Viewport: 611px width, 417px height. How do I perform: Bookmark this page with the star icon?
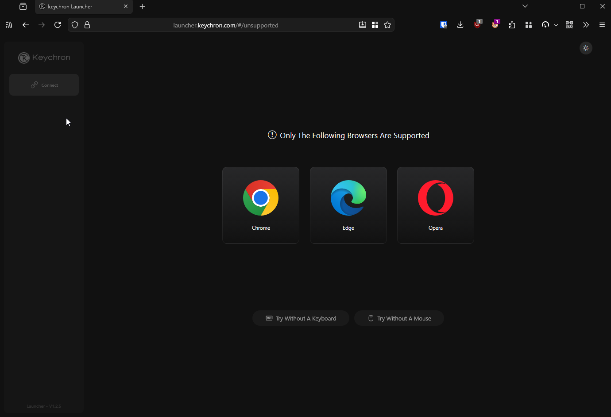tap(387, 25)
